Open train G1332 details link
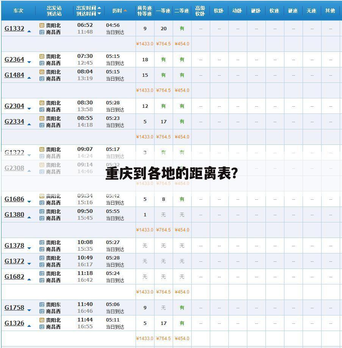 [x=14, y=28]
